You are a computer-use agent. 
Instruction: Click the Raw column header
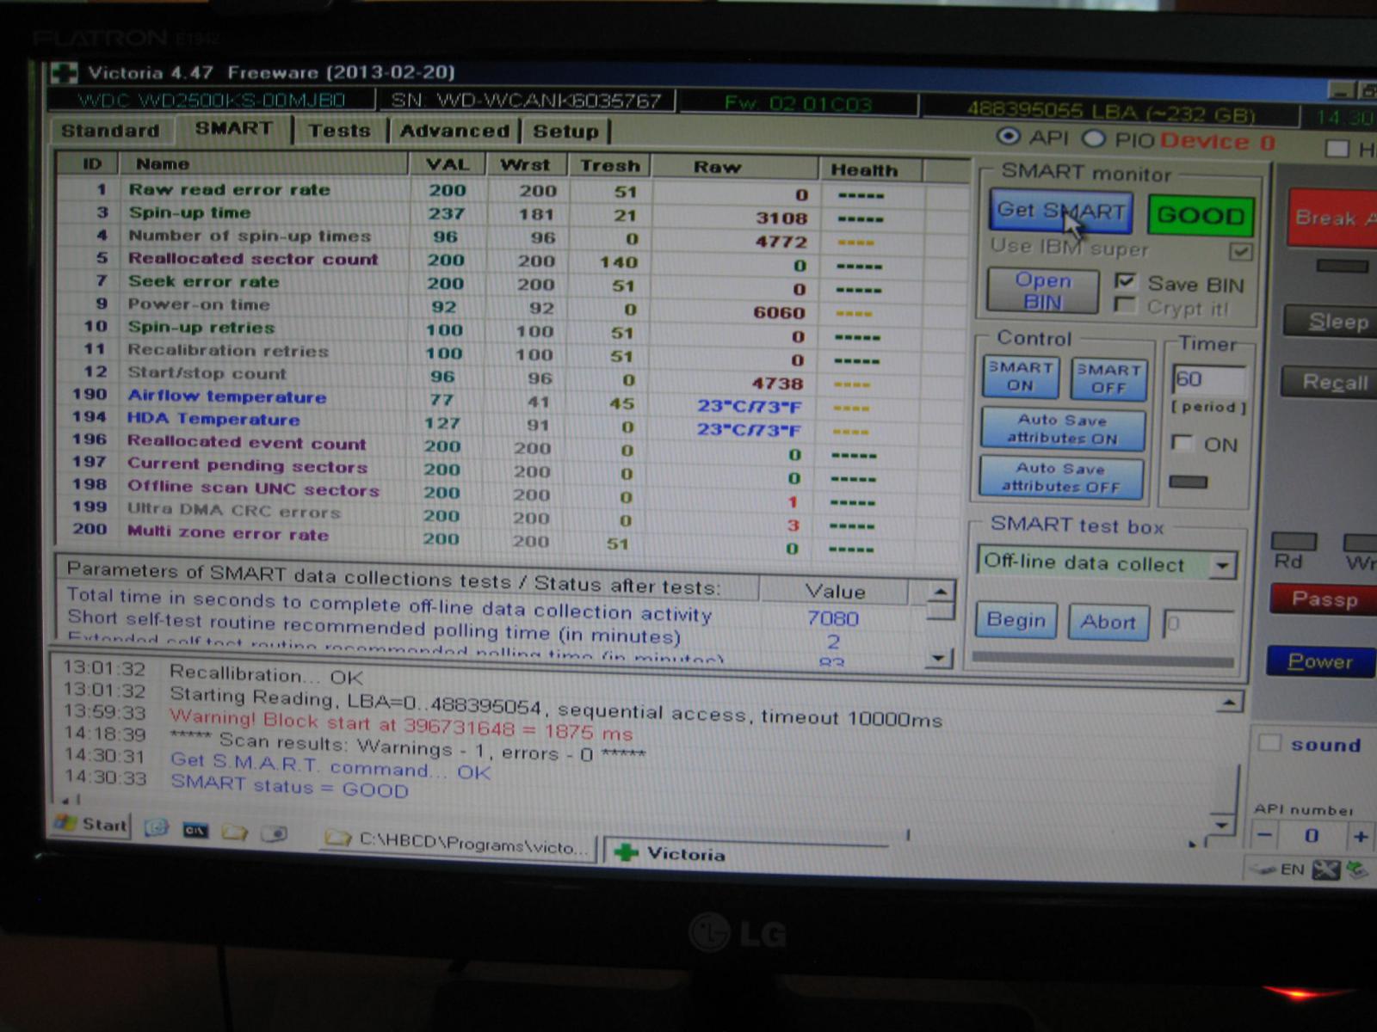click(x=734, y=167)
